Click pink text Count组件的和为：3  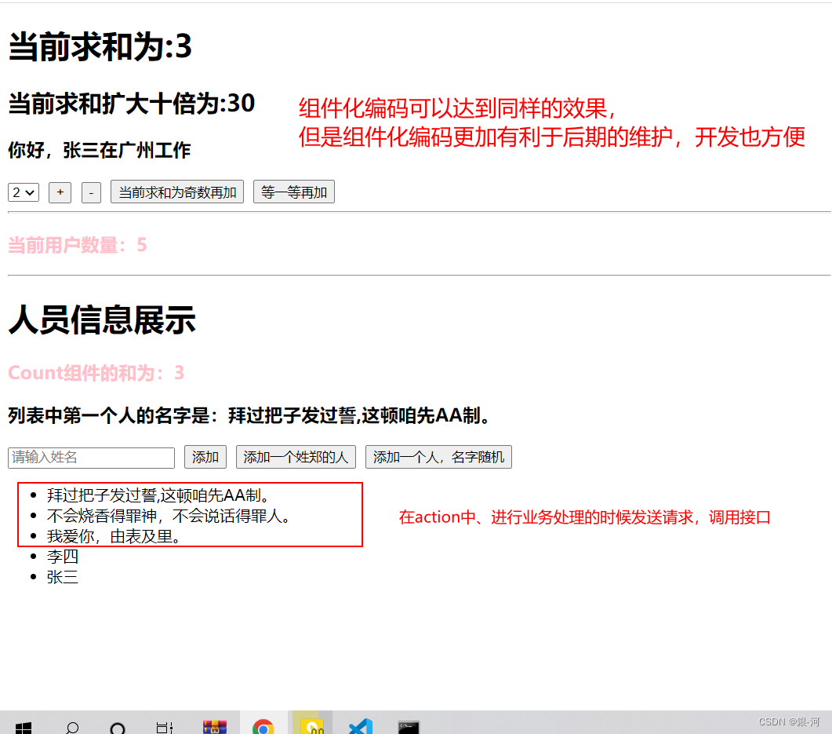click(96, 373)
